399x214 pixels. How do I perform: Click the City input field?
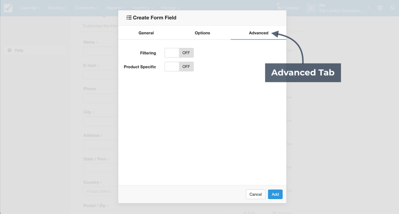[x=101, y=121]
